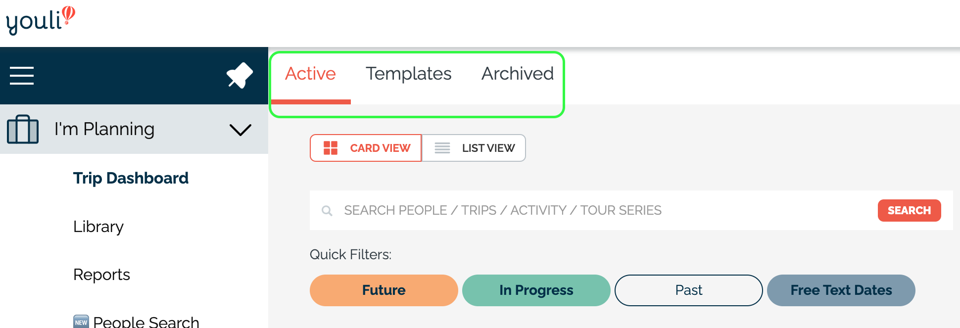Toggle the In Progress quick filter
Image resolution: width=960 pixels, height=328 pixels.
click(536, 290)
